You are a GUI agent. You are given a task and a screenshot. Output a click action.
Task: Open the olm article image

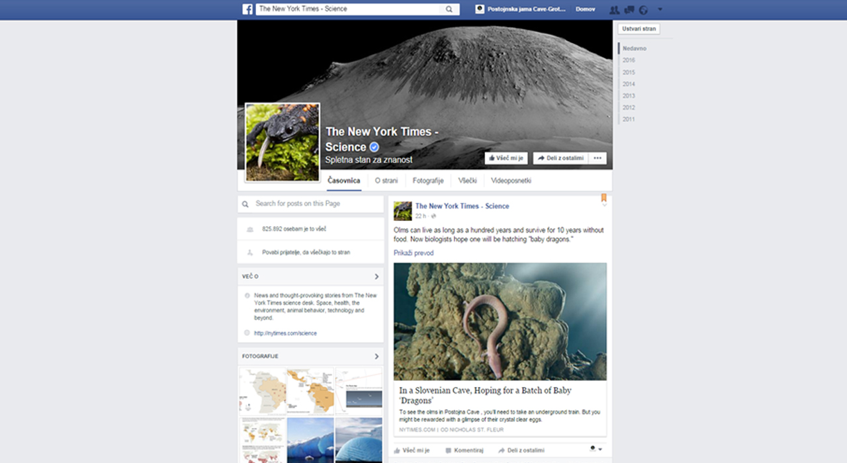tap(500, 321)
